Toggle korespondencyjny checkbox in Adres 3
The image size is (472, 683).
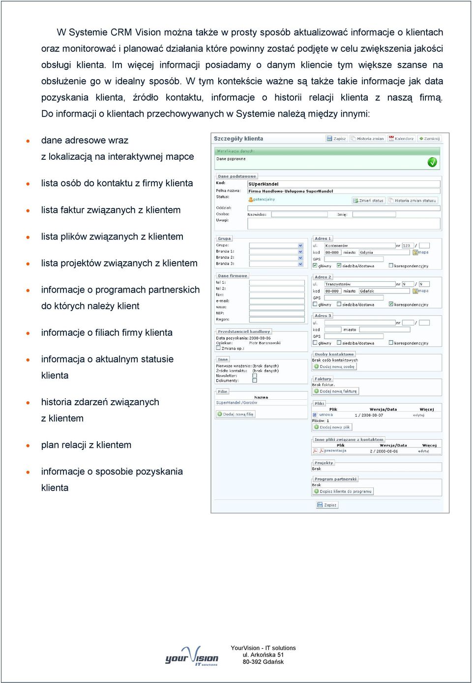click(391, 343)
